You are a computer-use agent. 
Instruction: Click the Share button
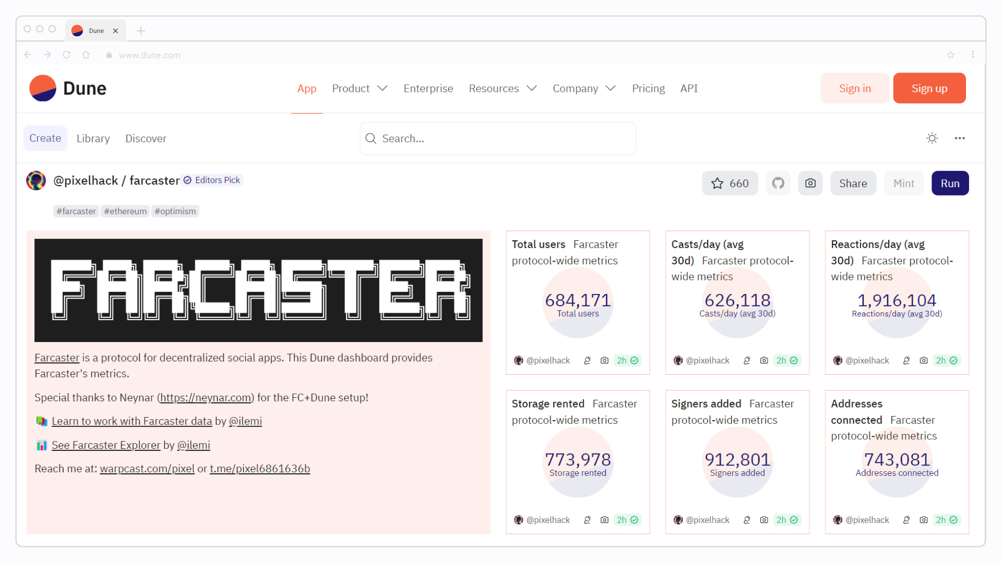pos(853,183)
